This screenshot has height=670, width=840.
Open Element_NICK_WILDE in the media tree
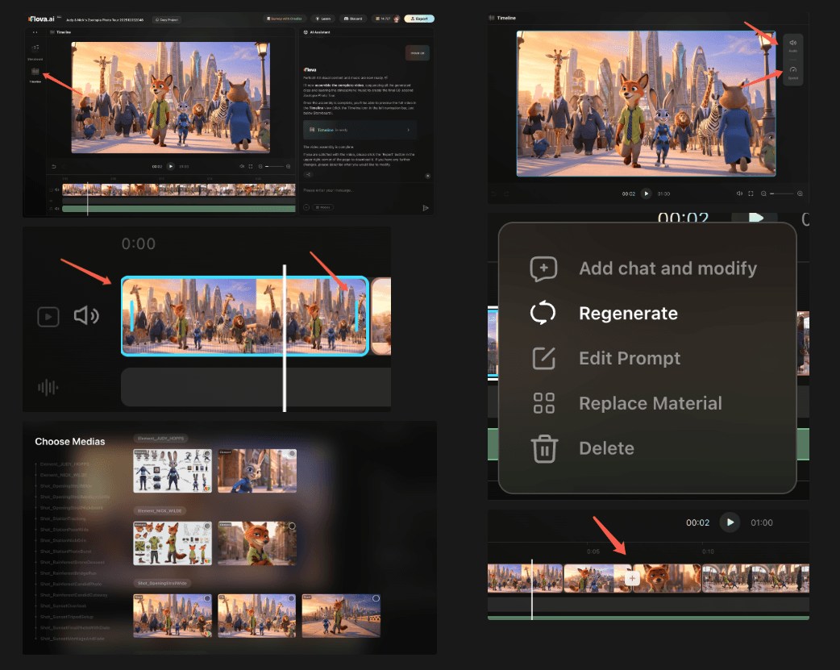pyautogui.click(x=64, y=475)
